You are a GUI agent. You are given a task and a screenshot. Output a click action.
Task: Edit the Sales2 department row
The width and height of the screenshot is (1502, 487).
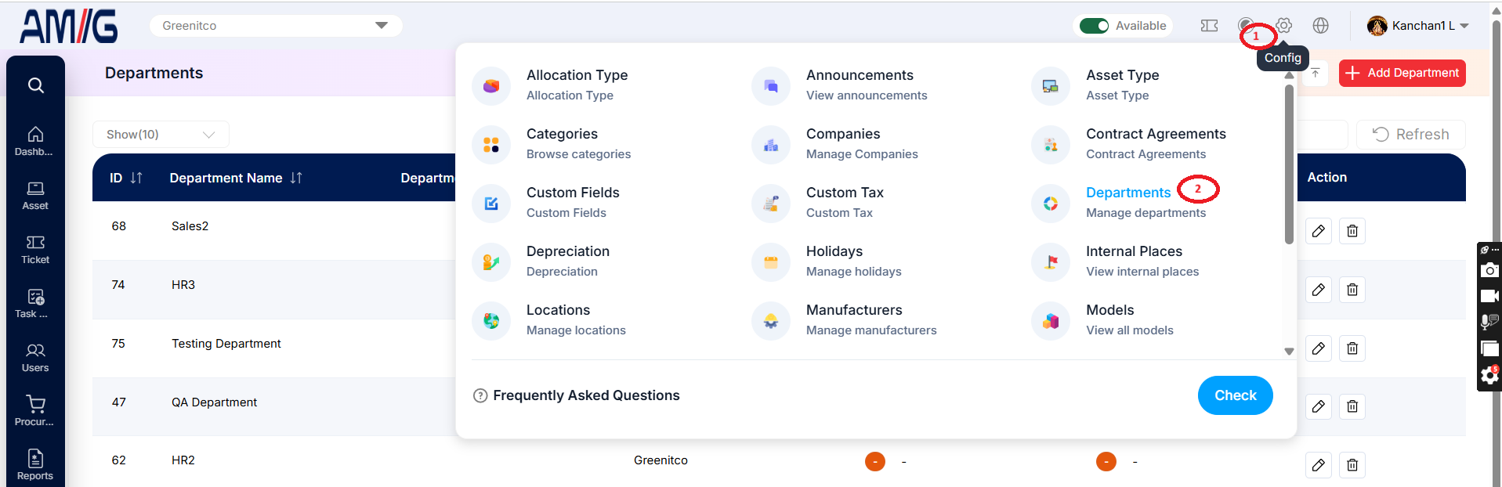pos(1319,231)
